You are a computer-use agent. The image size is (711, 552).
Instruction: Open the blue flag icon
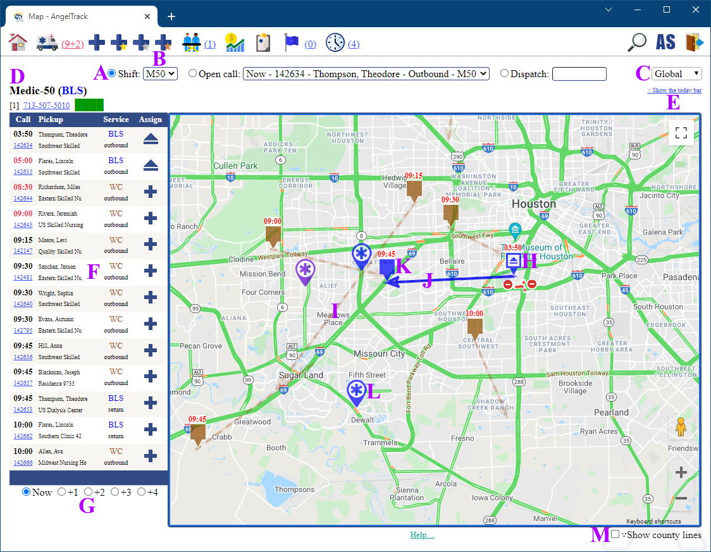291,42
